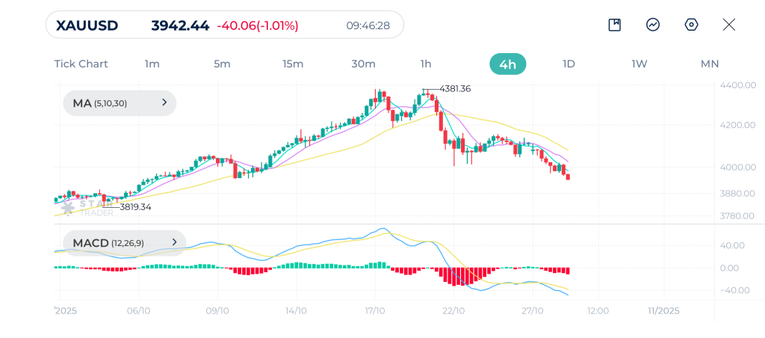Choose the MN monthly timeframe
Screen dimensions: 765x338
coord(709,64)
